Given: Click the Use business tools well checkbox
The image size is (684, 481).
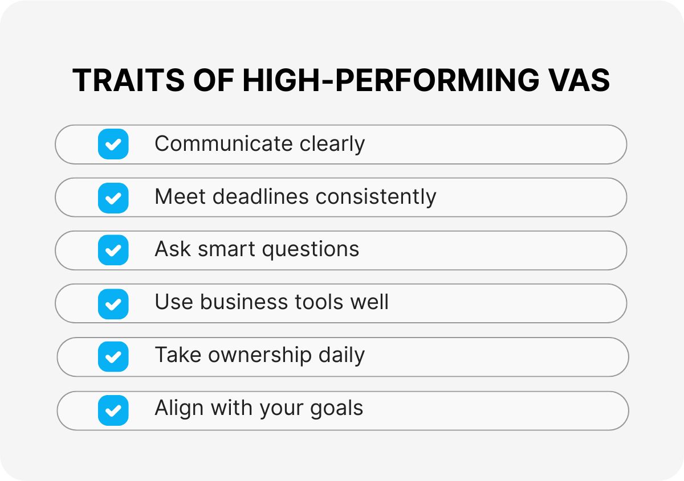Looking at the screenshot, I should [x=113, y=303].
